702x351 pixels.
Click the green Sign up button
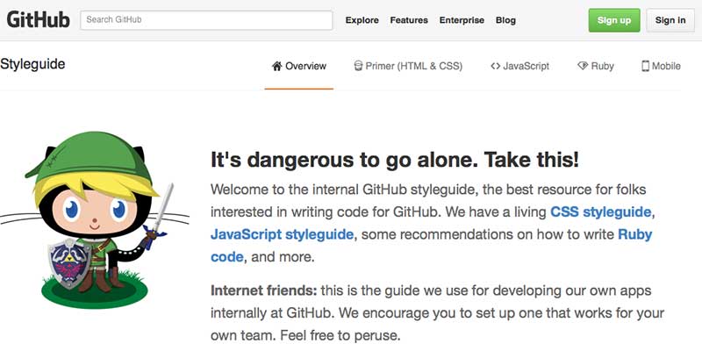pyautogui.click(x=613, y=20)
